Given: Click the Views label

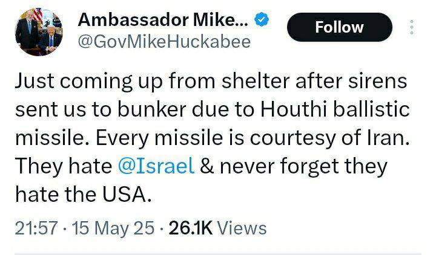Looking at the screenshot, I should click(x=241, y=228).
